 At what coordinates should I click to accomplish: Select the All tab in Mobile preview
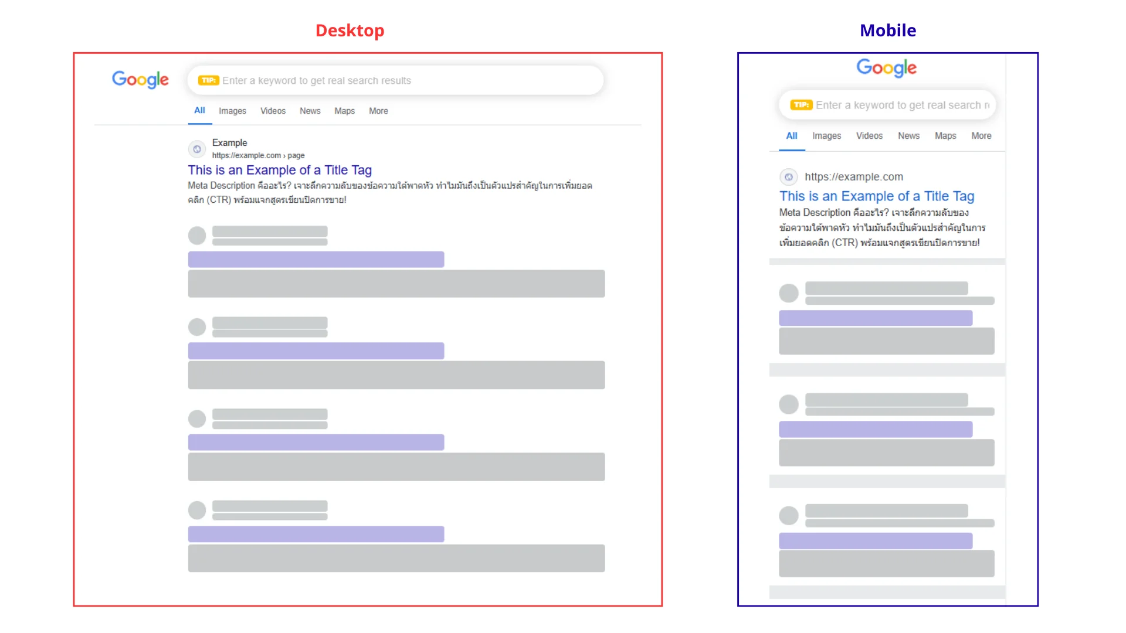click(792, 136)
